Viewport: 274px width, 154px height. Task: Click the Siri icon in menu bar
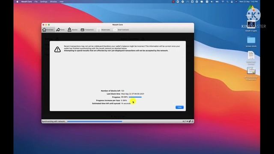(x=236, y=2)
